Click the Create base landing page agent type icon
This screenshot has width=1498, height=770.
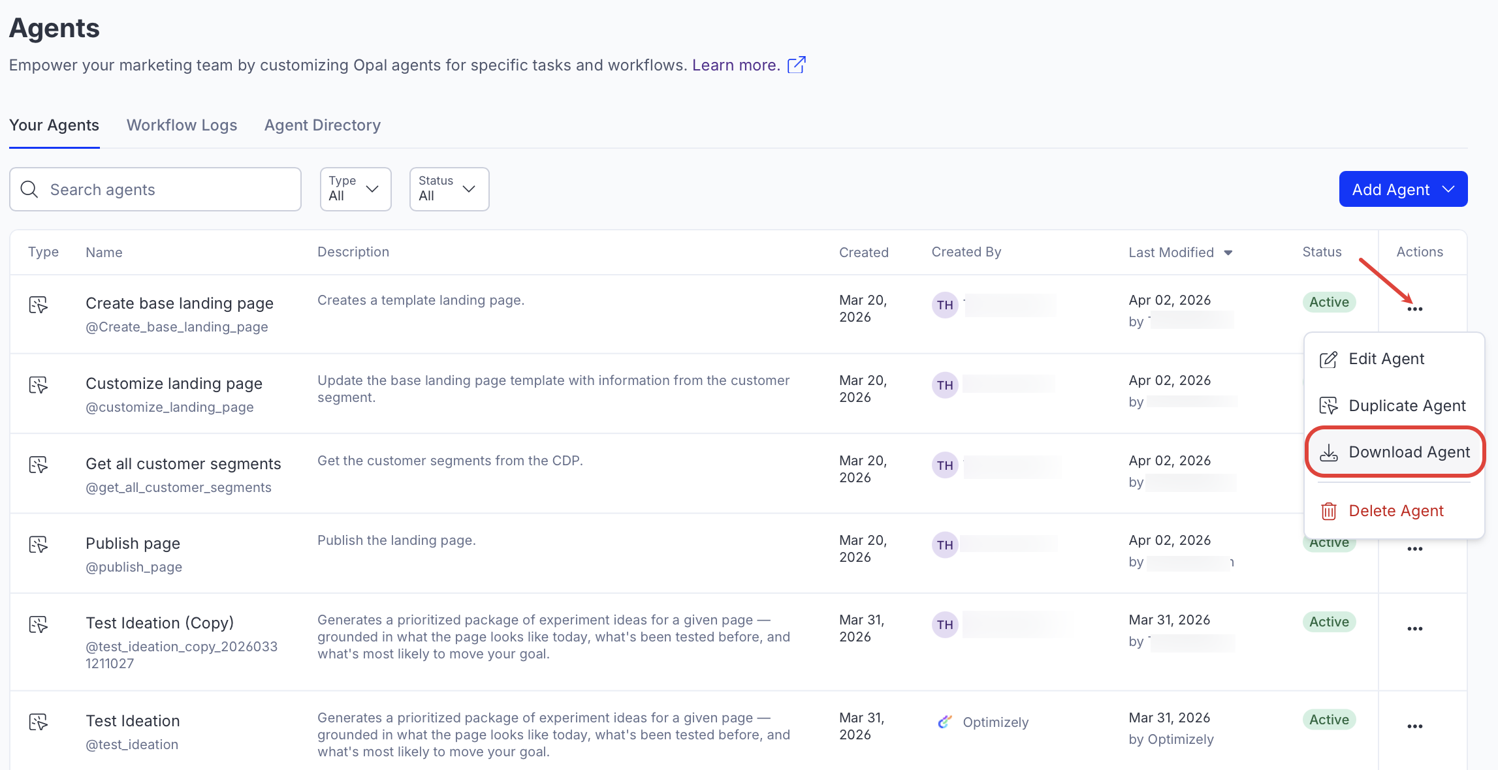pyautogui.click(x=38, y=303)
